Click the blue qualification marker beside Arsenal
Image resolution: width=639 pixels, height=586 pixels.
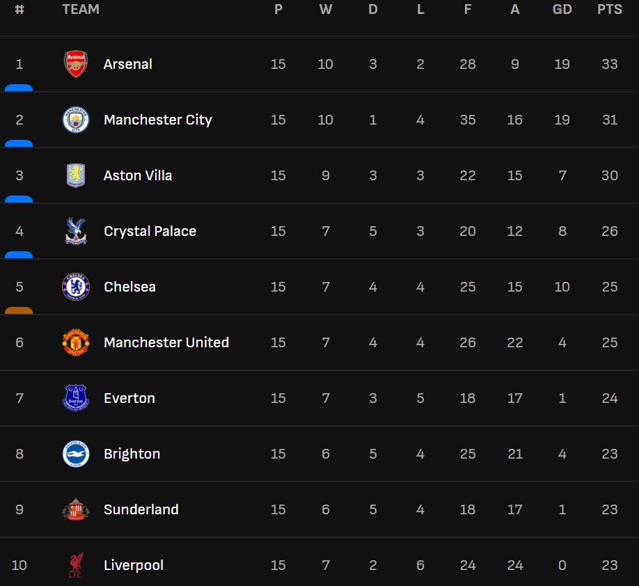click(19, 88)
